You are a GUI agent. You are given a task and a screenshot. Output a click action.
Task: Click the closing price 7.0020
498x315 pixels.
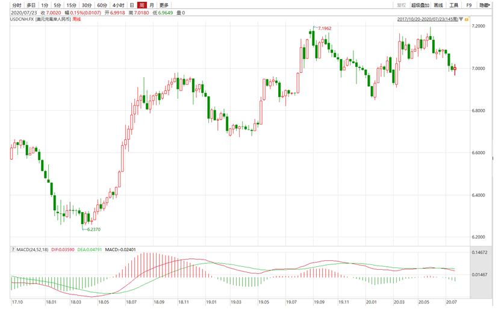[54, 13]
